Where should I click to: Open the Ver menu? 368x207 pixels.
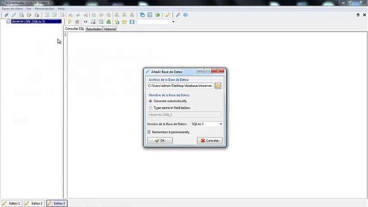[x=29, y=9]
